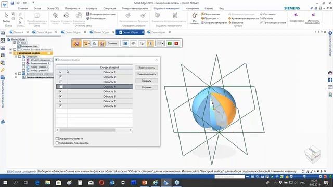Select the Пересечение curve tool
This screenshot has width=333, height=187.
click(x=211, y=14)
